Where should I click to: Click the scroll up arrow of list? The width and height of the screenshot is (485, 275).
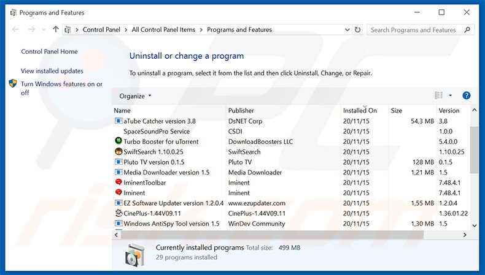pyautogui.click(x=474, y=110)
